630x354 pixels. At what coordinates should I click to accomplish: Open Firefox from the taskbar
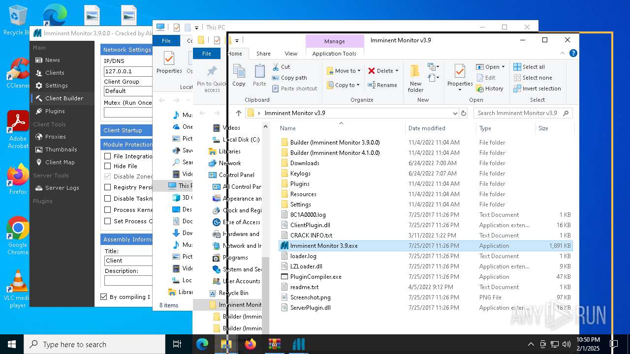pyautogui.click(x=251, y=344)
